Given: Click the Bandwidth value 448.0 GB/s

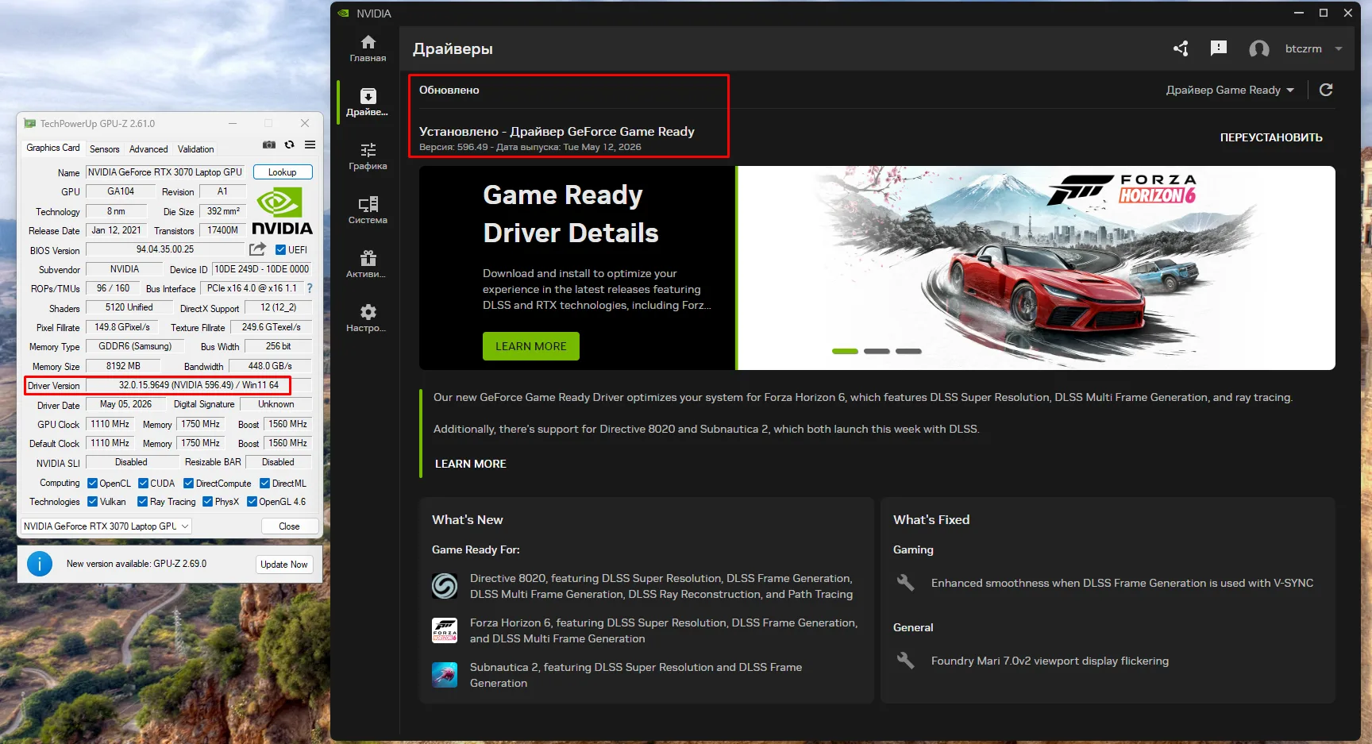Looking at the screenshot, I should tap(270, 366).
